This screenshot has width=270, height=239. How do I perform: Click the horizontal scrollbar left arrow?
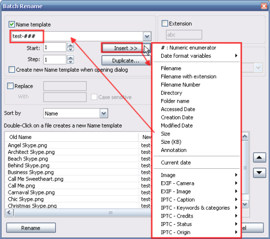tap(9, 213)
